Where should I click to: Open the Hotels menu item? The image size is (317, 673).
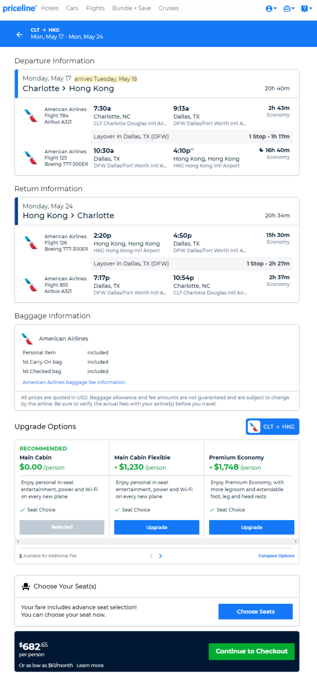(50, 8)
